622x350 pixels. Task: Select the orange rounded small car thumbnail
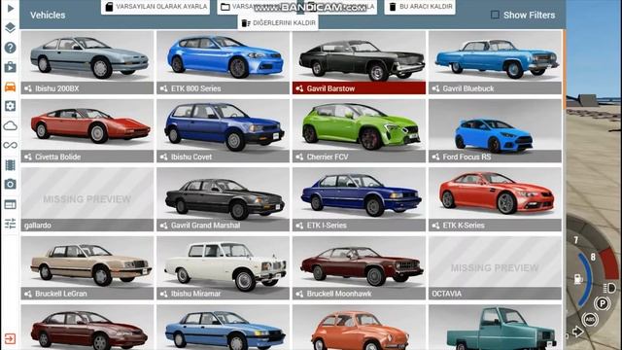359,328
